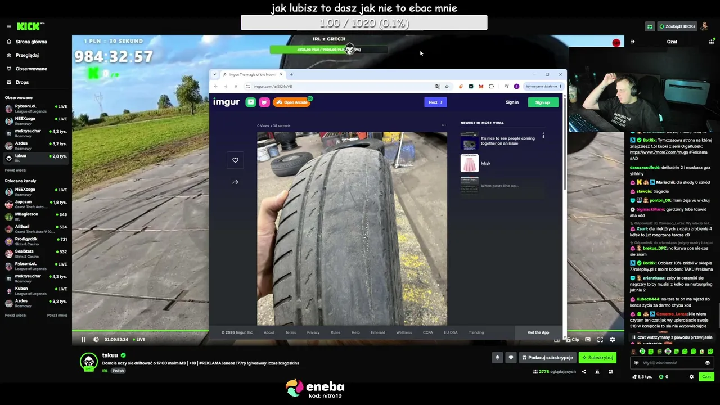This screenshot has height=405, width=720.
Task: Collapse recommended list with Pokaż mniej
Action: click(57, 315)
